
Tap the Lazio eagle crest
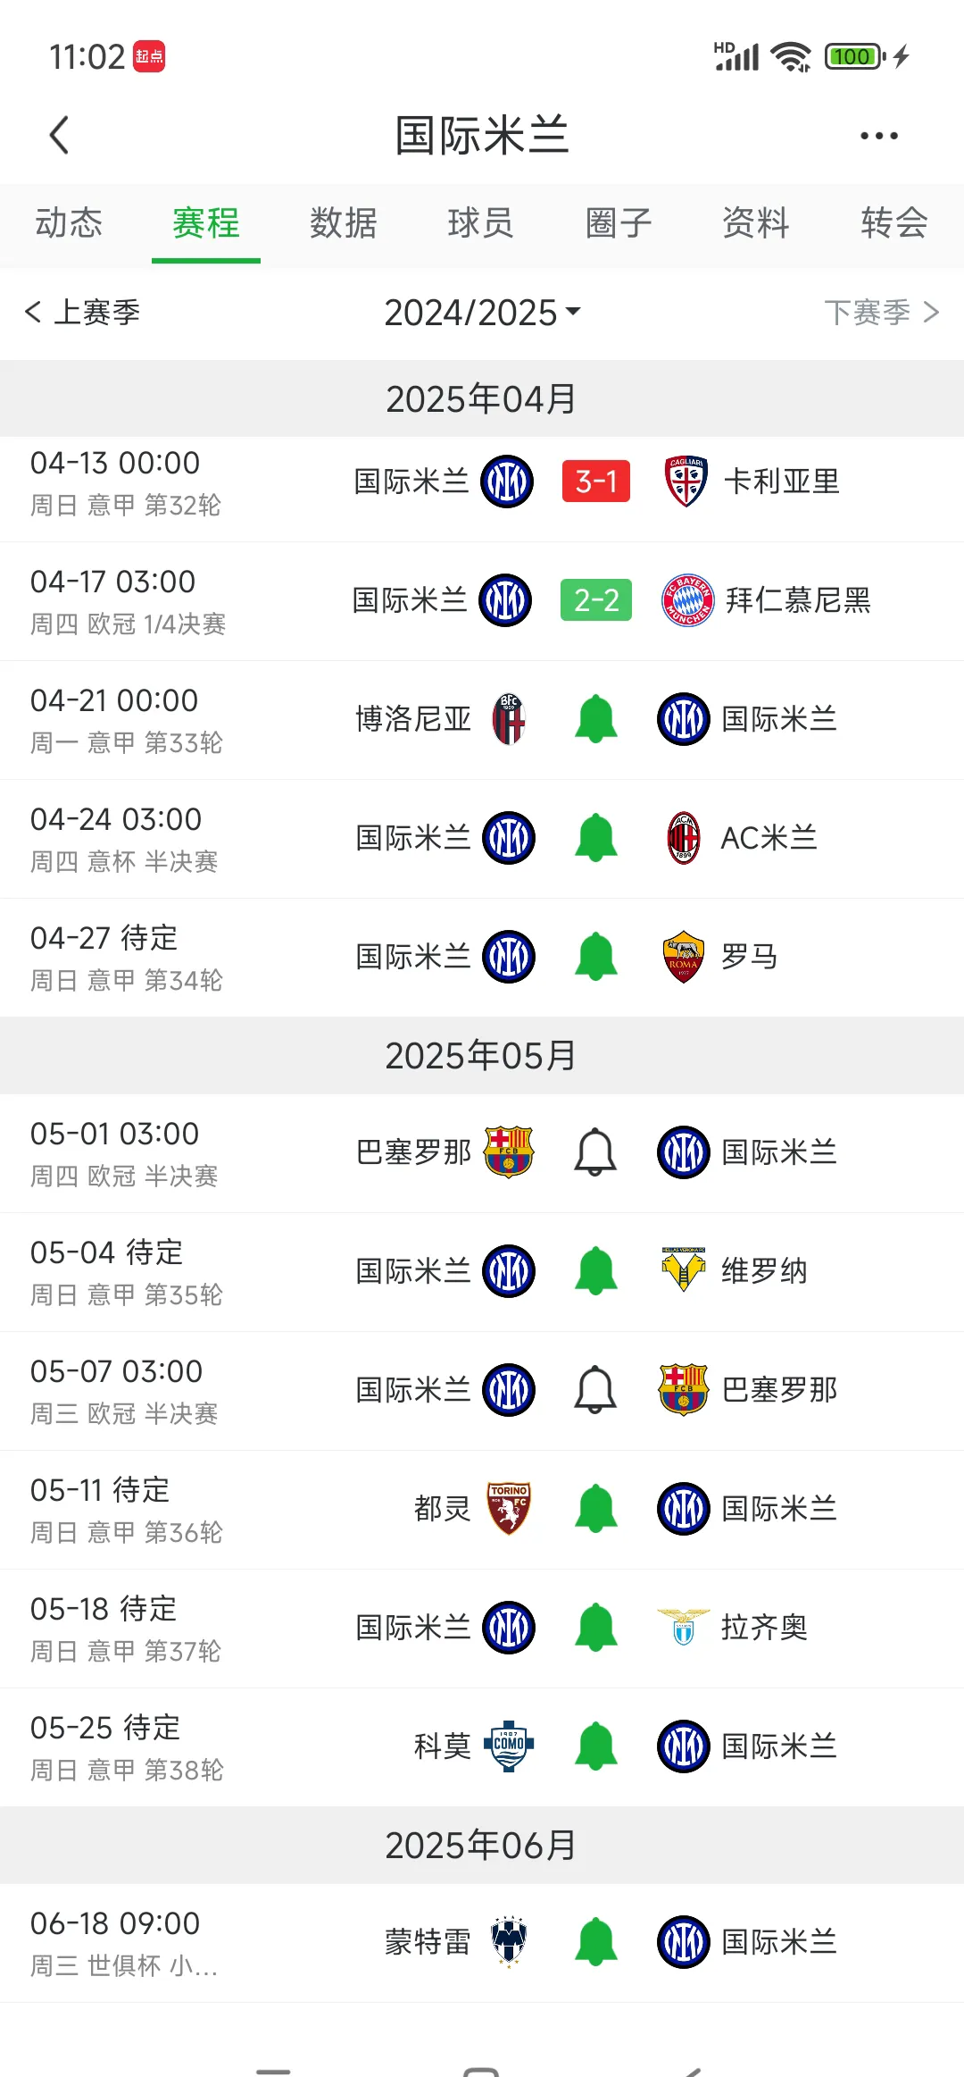pos(684,1627)
